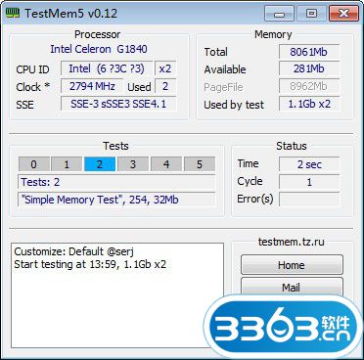364x360 pixels.
Task: Click the PageFile value 8962Mb
Action: (309, 86)
